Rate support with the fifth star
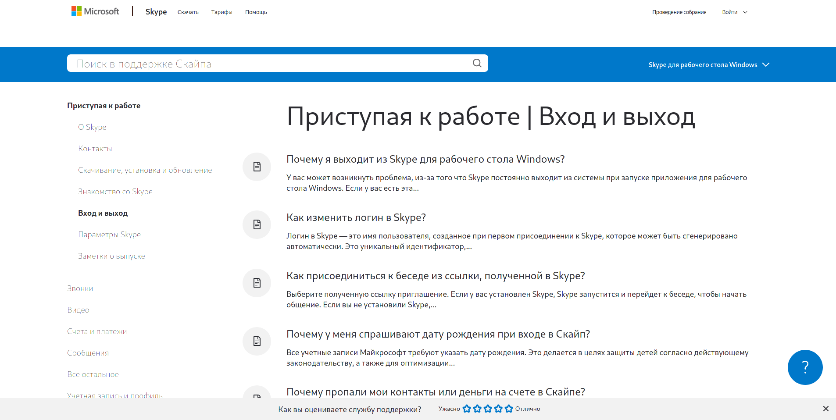The image size is (836, 420). click(509, 409)
